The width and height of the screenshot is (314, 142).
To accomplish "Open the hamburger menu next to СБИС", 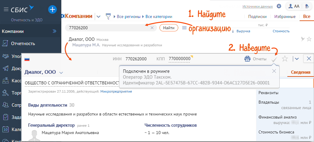I will tap(6, 9).
